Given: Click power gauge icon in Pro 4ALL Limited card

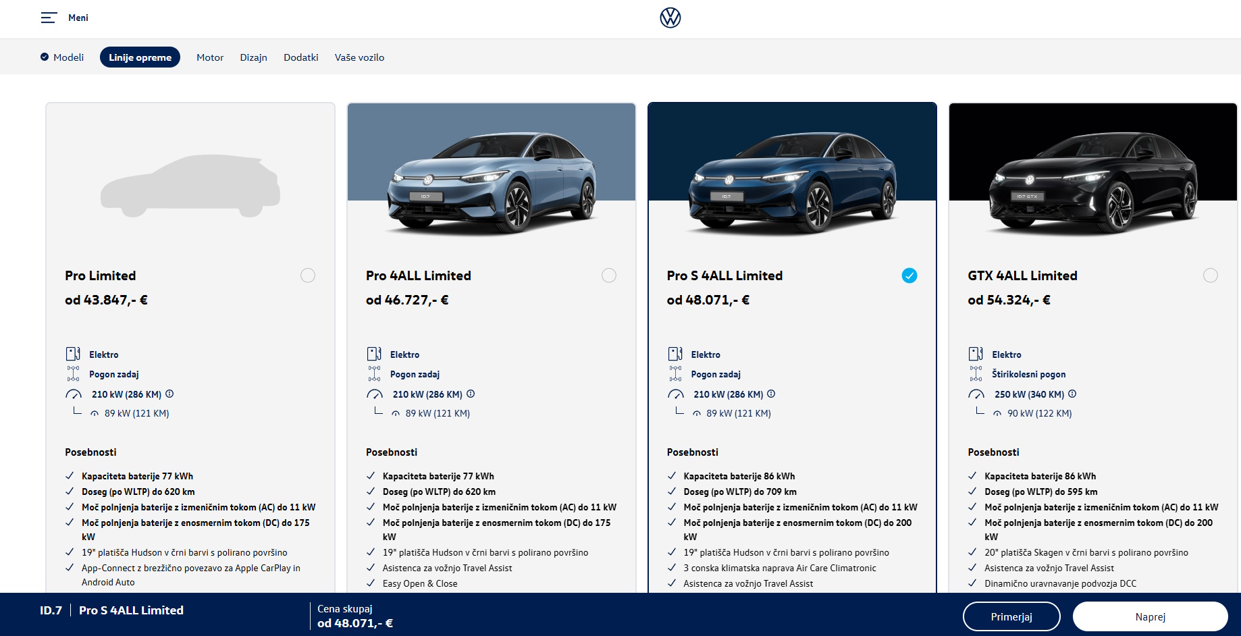Looking at the screenshot, I should point(375,394).
